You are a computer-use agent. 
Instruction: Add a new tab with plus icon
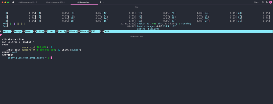(100, 2)
